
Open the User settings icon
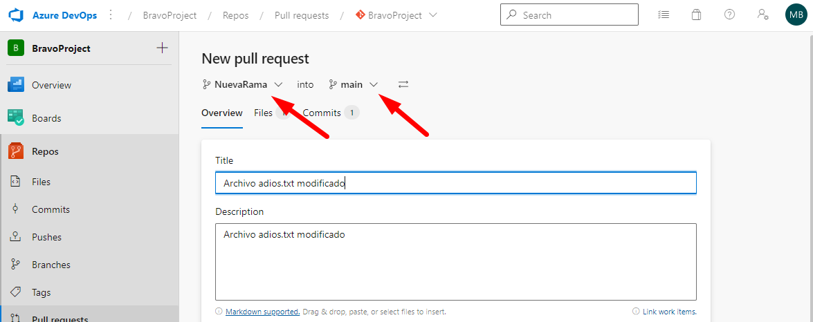(x=762, y=15)
